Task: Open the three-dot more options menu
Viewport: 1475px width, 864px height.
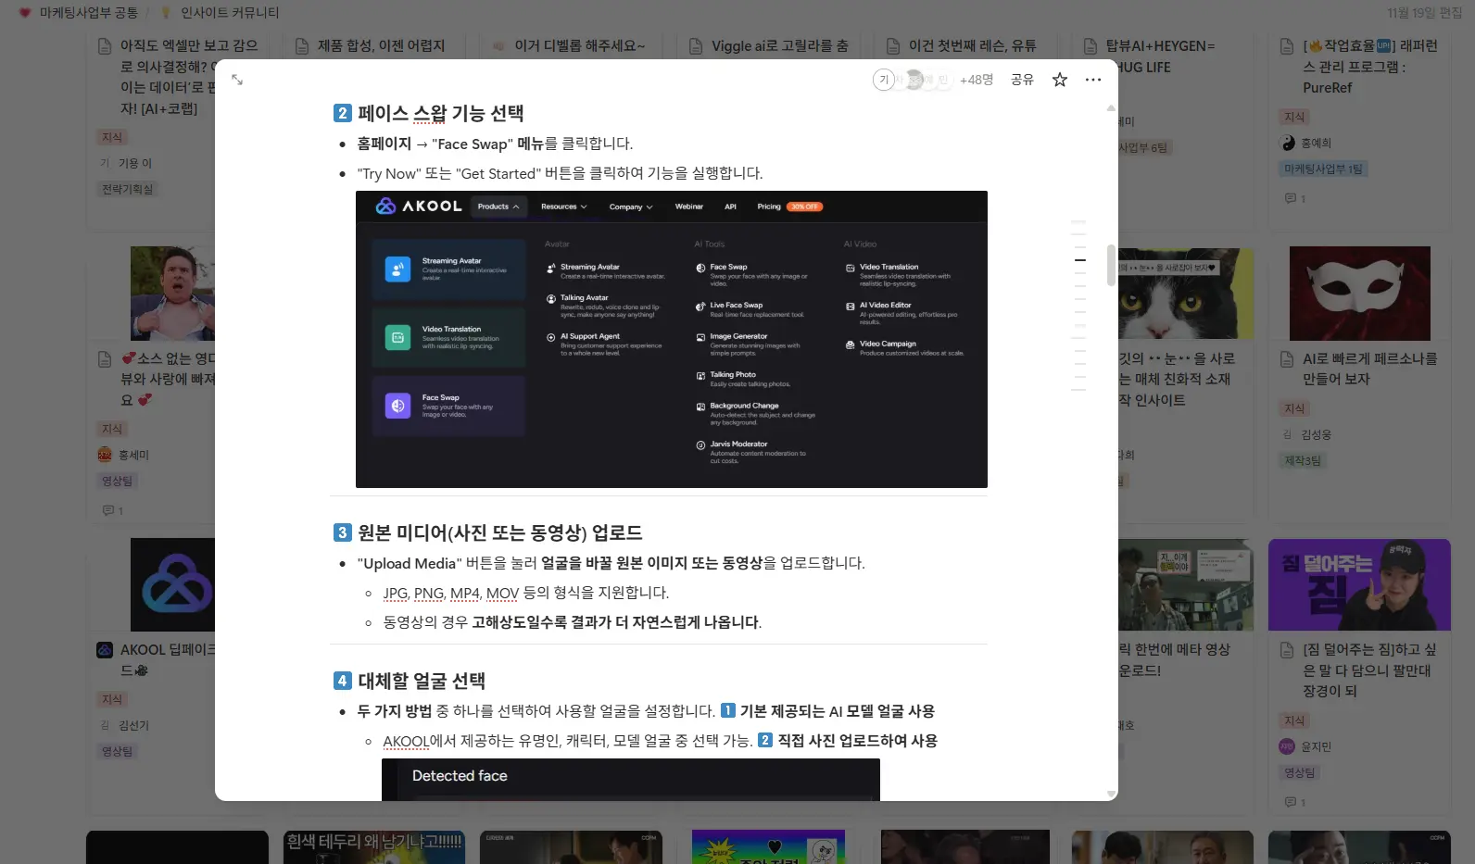Action: [x=1093, y=80]
